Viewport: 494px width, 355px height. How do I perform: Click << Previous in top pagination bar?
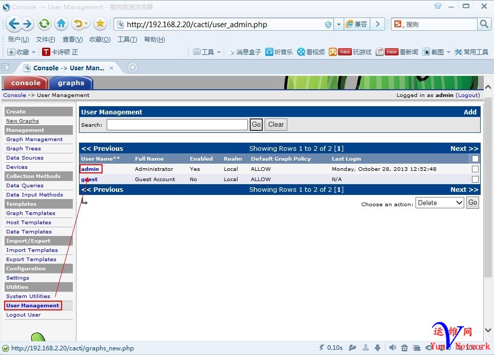tap(102, 148)
